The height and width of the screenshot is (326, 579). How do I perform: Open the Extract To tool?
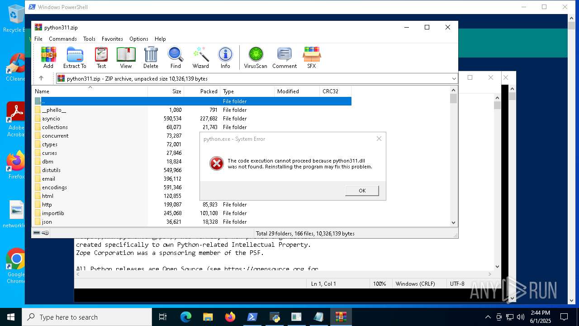coord(75,58)
